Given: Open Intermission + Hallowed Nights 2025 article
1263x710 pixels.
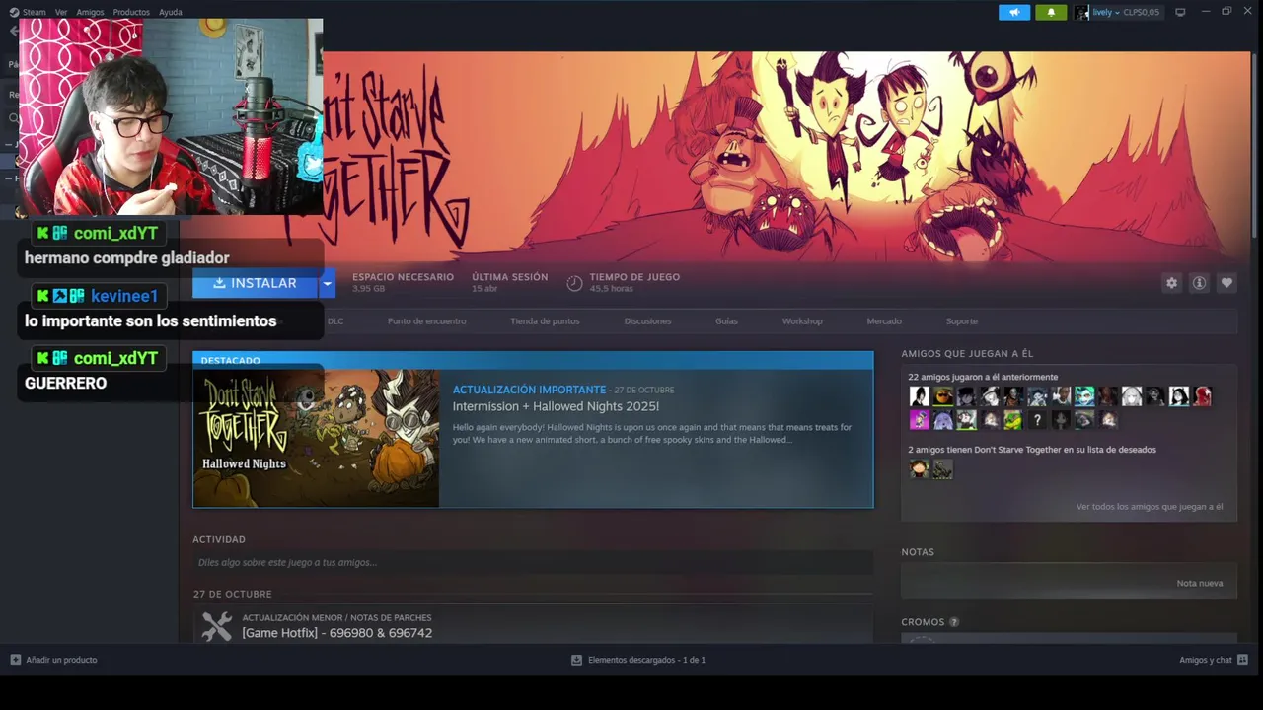Looking at the screenshot, I should [556, 406].
